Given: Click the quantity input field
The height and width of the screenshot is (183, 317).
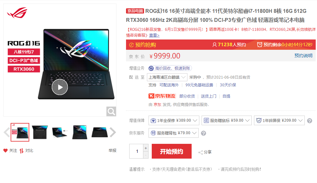Looking at the screenshot, I should coord(136,151).
